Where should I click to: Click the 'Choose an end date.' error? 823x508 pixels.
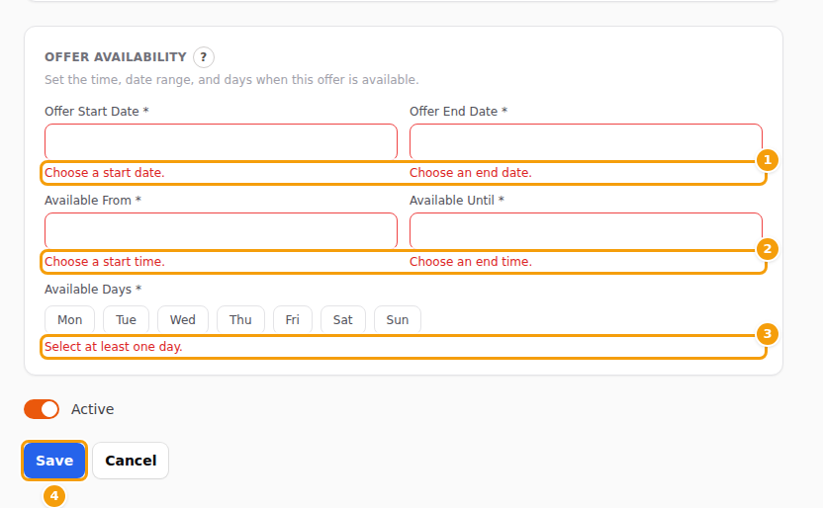tap(470, 173)
